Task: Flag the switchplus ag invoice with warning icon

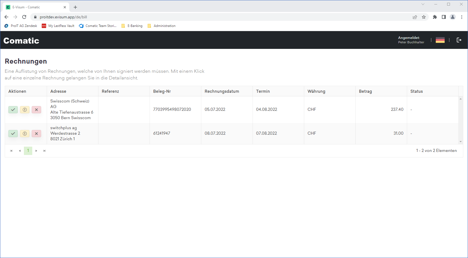Action: (25, 134)
